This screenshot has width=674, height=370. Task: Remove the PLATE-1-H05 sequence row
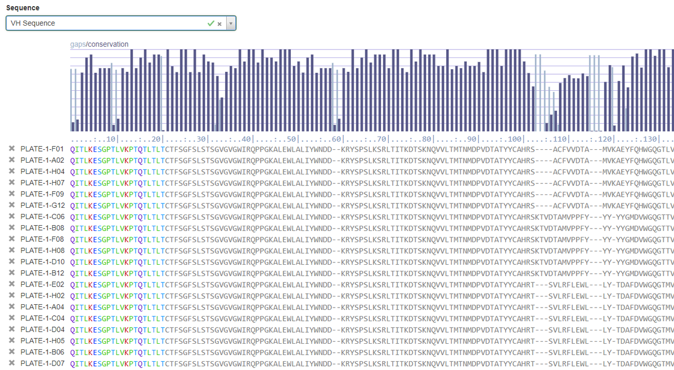pyautogui.click(x=12, y=341)
